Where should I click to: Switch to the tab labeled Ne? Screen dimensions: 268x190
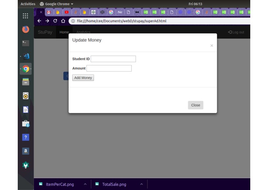click(120, 12)
